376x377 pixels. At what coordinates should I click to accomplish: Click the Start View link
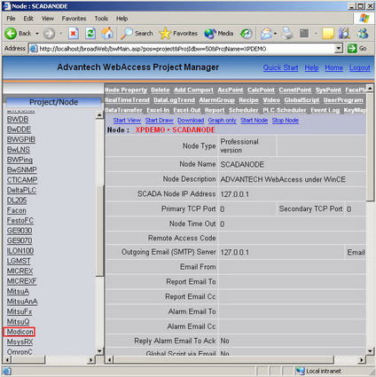pos(127,121)
